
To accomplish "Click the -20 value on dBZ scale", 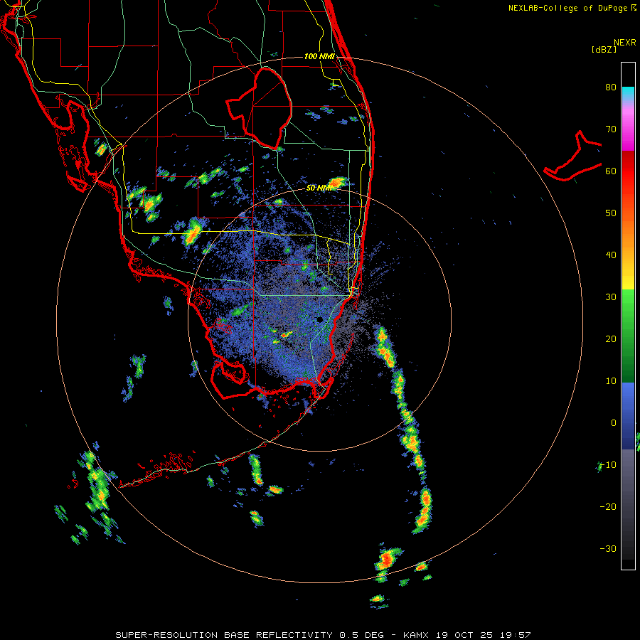I will (608, 506).
